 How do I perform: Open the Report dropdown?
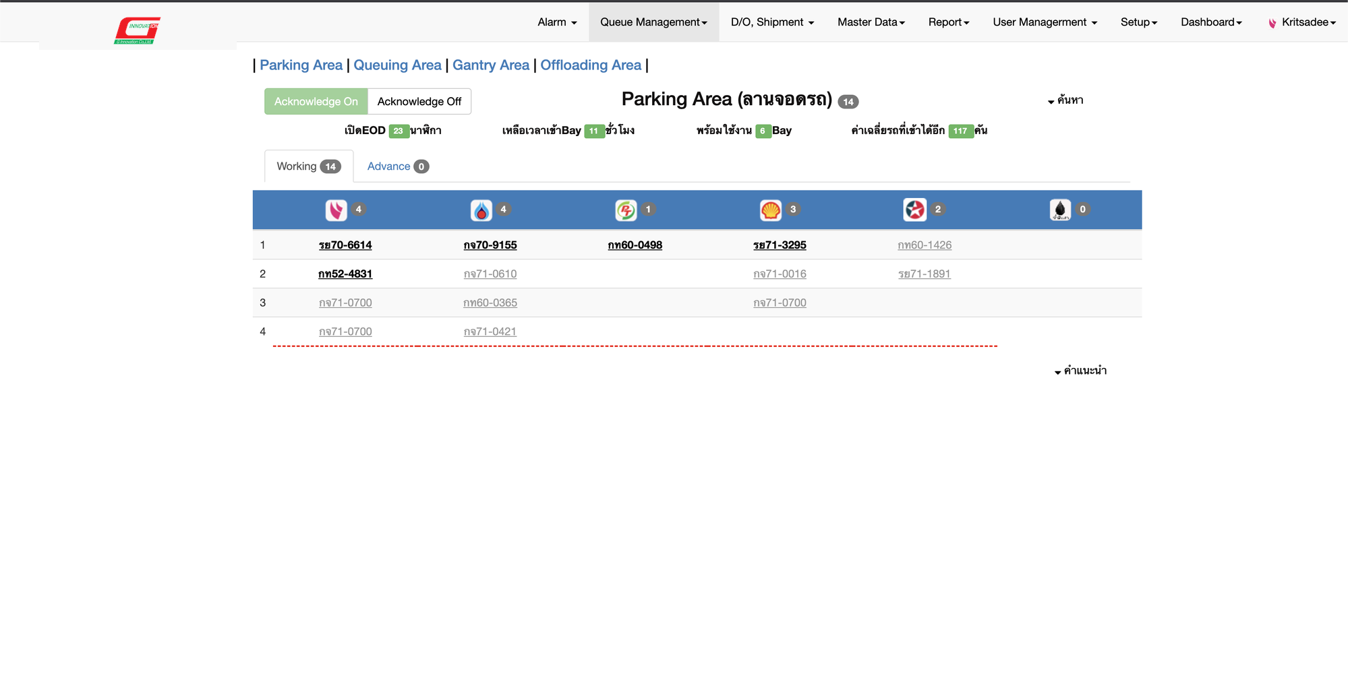(949, 22)
